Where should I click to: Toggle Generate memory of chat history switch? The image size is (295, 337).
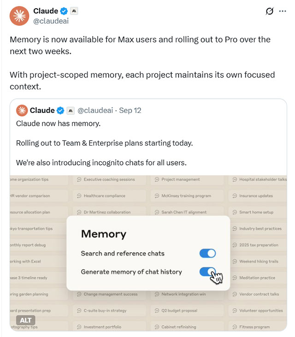point(208,272)
